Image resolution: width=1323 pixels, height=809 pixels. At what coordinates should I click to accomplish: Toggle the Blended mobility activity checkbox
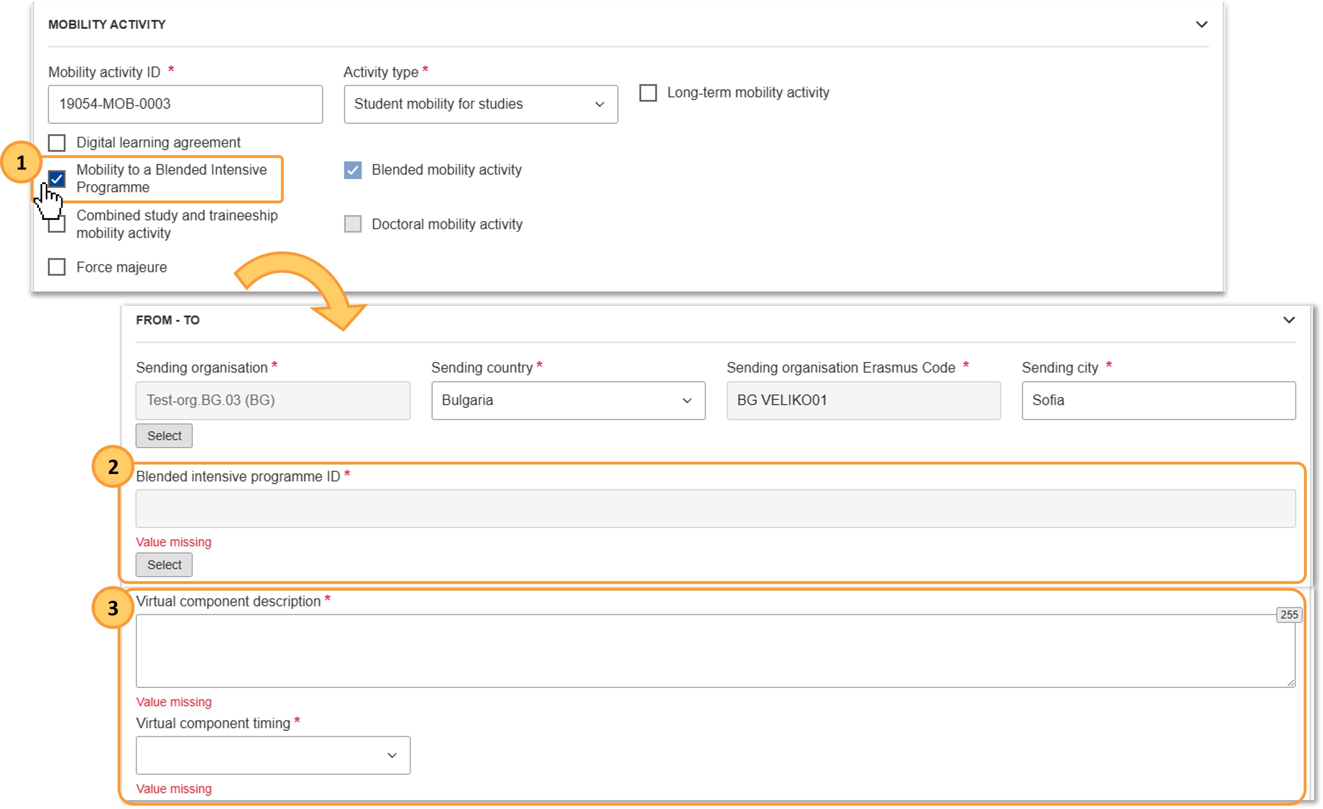353,170
